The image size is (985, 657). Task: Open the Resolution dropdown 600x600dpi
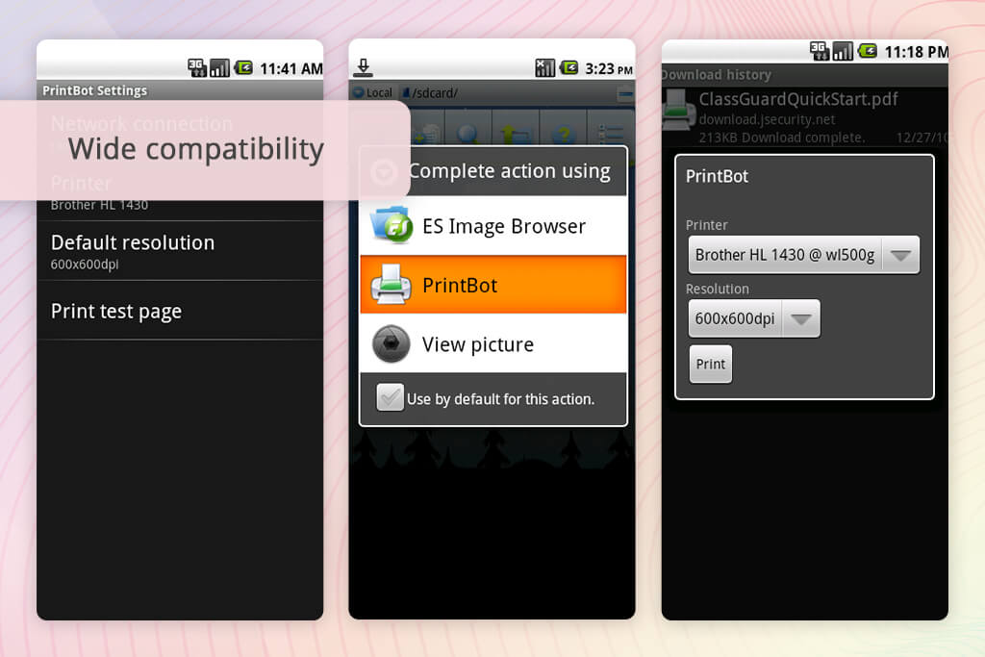(x=754, y=318)
